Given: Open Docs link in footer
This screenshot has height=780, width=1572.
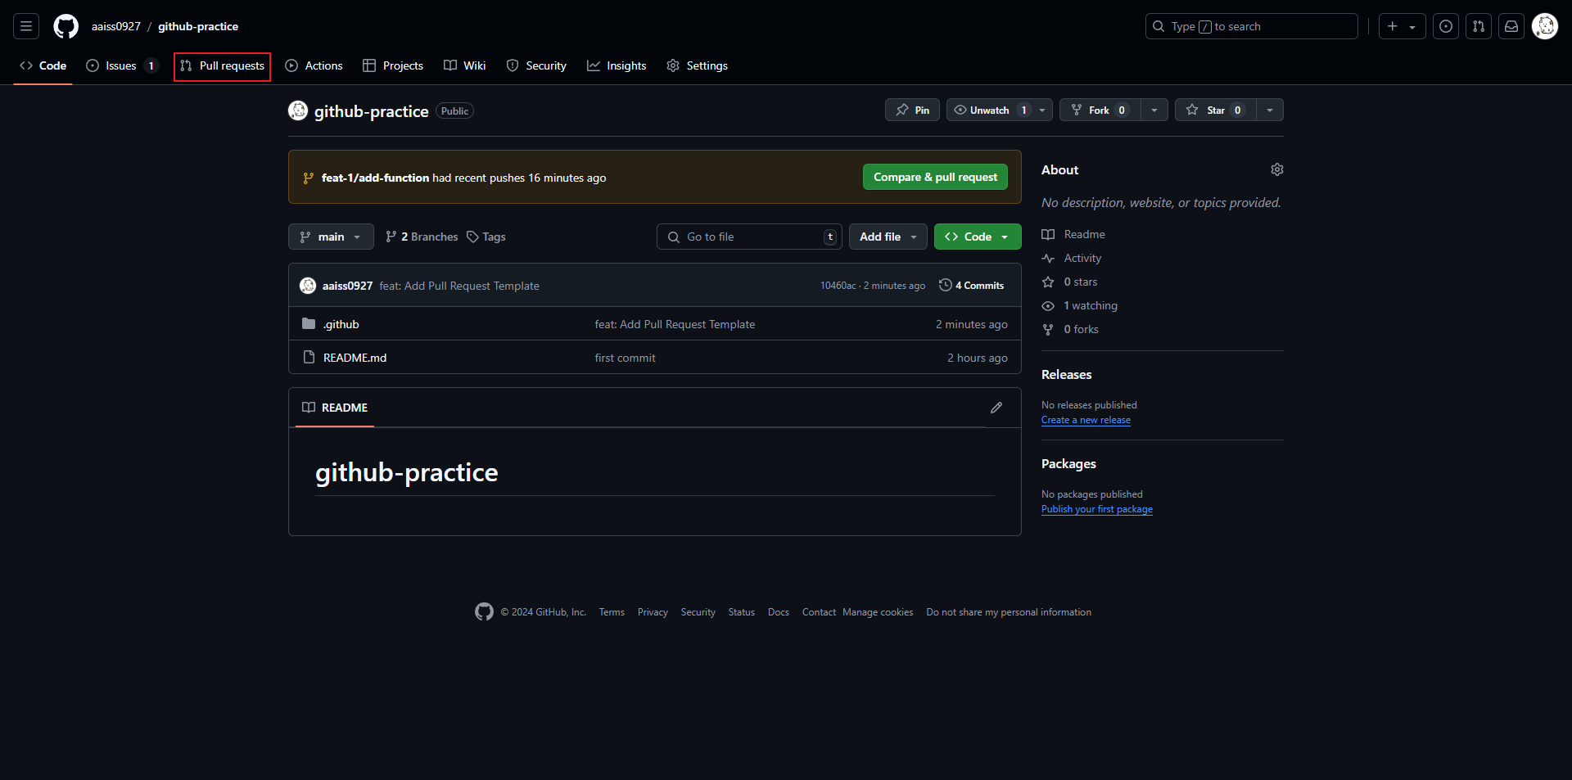Looking at the screenshot, I should (x=779, y=612).
